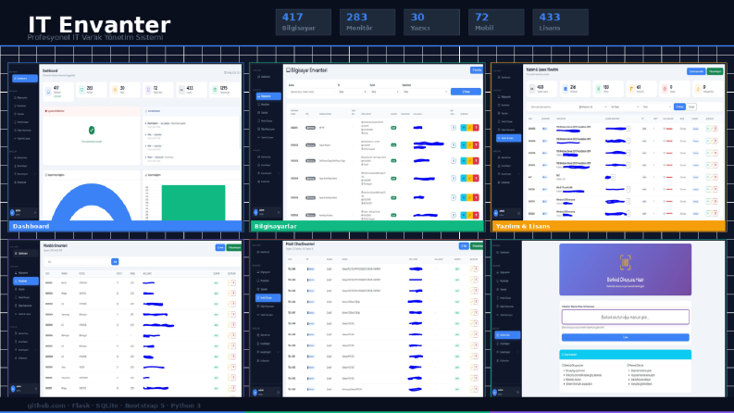The width and height of the screenshot is (734, 413).
Task: Click license icon on Dashboard 433 card
Action: 181,90
